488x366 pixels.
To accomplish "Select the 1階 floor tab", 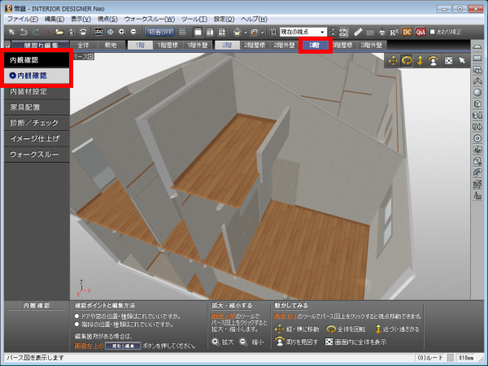I will (x=140, y=46).
